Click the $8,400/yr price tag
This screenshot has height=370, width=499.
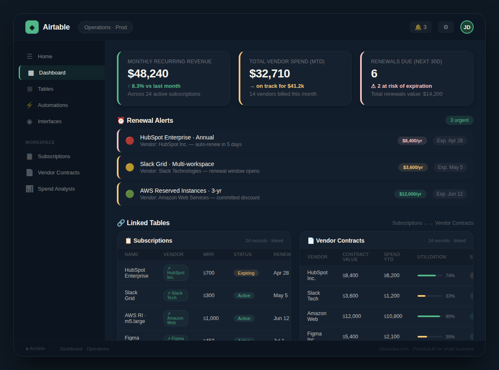tap(412, 141)
